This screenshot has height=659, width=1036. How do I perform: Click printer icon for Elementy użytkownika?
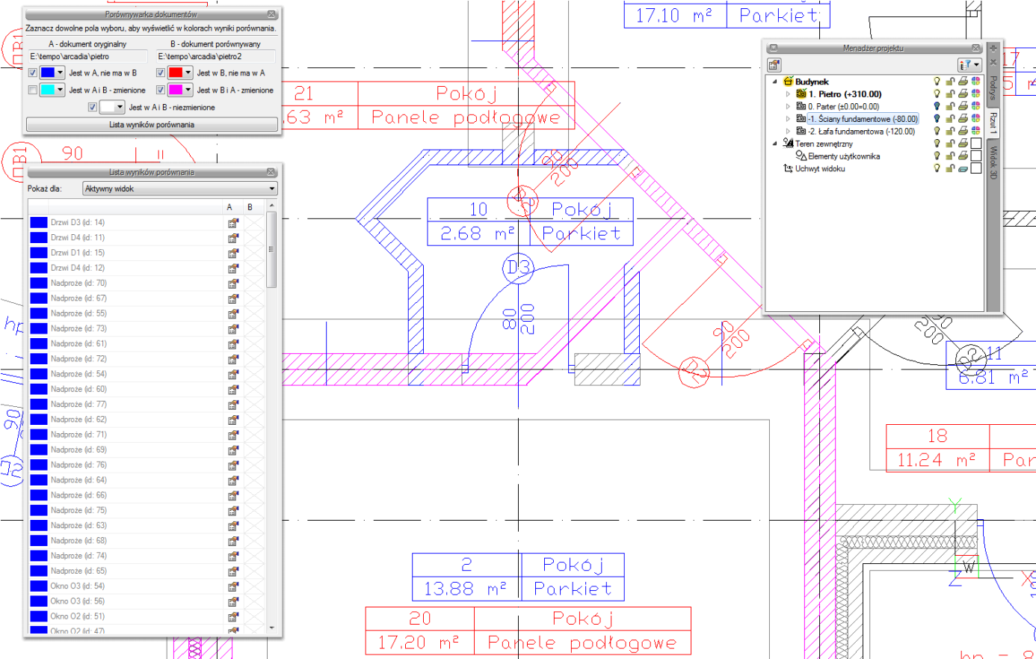pos(963,156)
